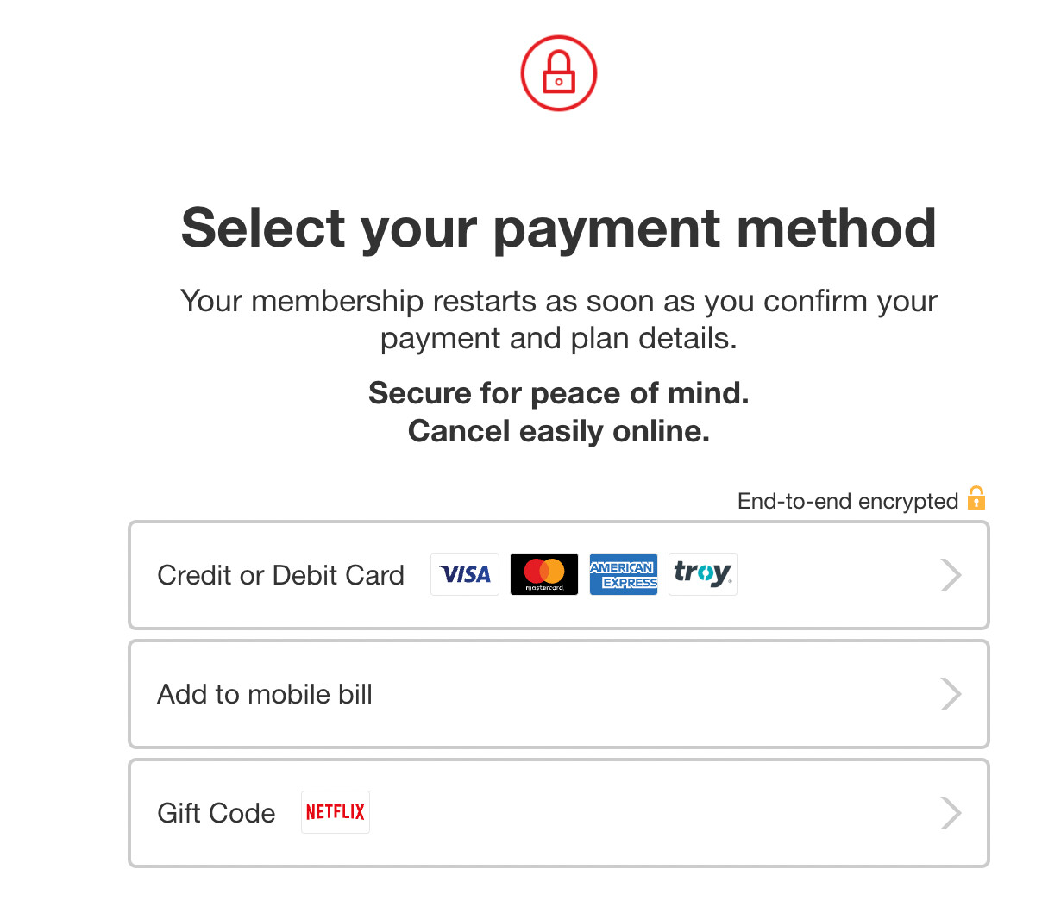The image size is (1042, 907).
Task: Click the American Express logo
Action: pyautogui.click(x=624, y=574)
